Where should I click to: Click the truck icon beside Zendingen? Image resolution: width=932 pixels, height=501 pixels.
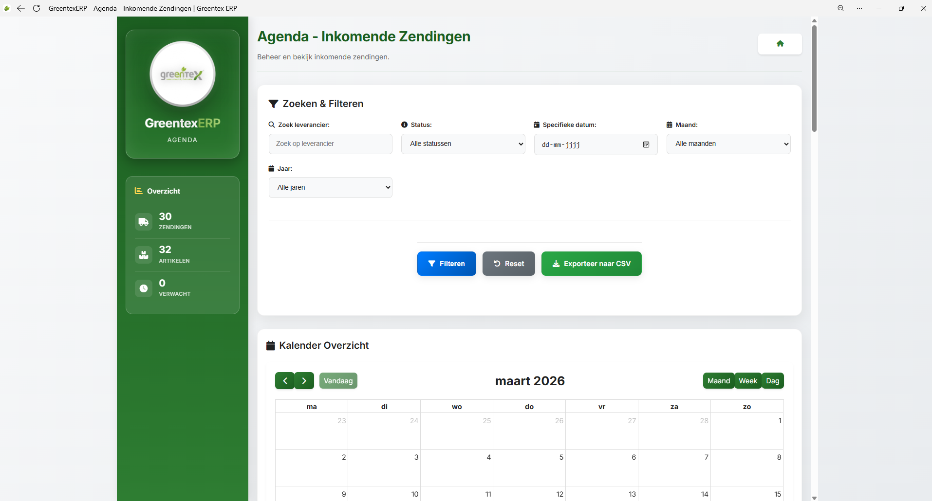[144, 222]
